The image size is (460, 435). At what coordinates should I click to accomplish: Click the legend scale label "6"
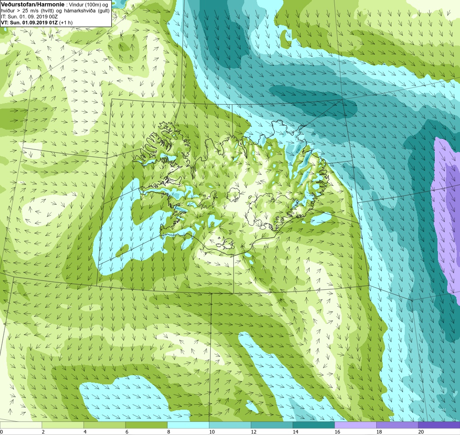[127, 432]
